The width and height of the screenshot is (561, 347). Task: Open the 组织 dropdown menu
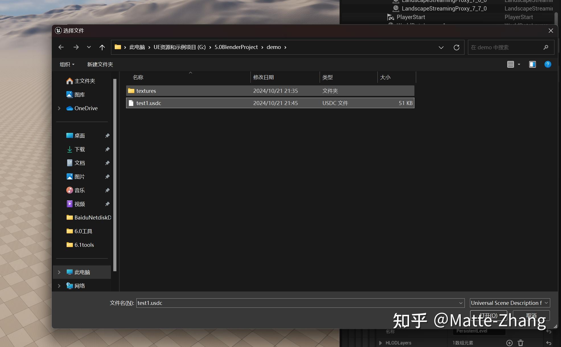coord(67,64)
